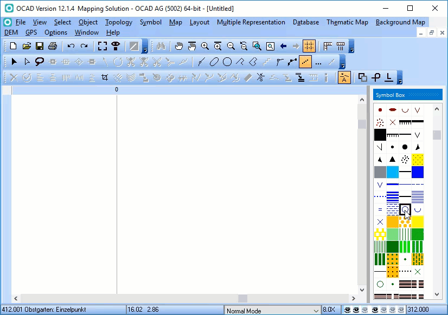
Task: Expand the drawing toolbar overflow arrow
Action: pyautogui.click(x=343, y=62)
